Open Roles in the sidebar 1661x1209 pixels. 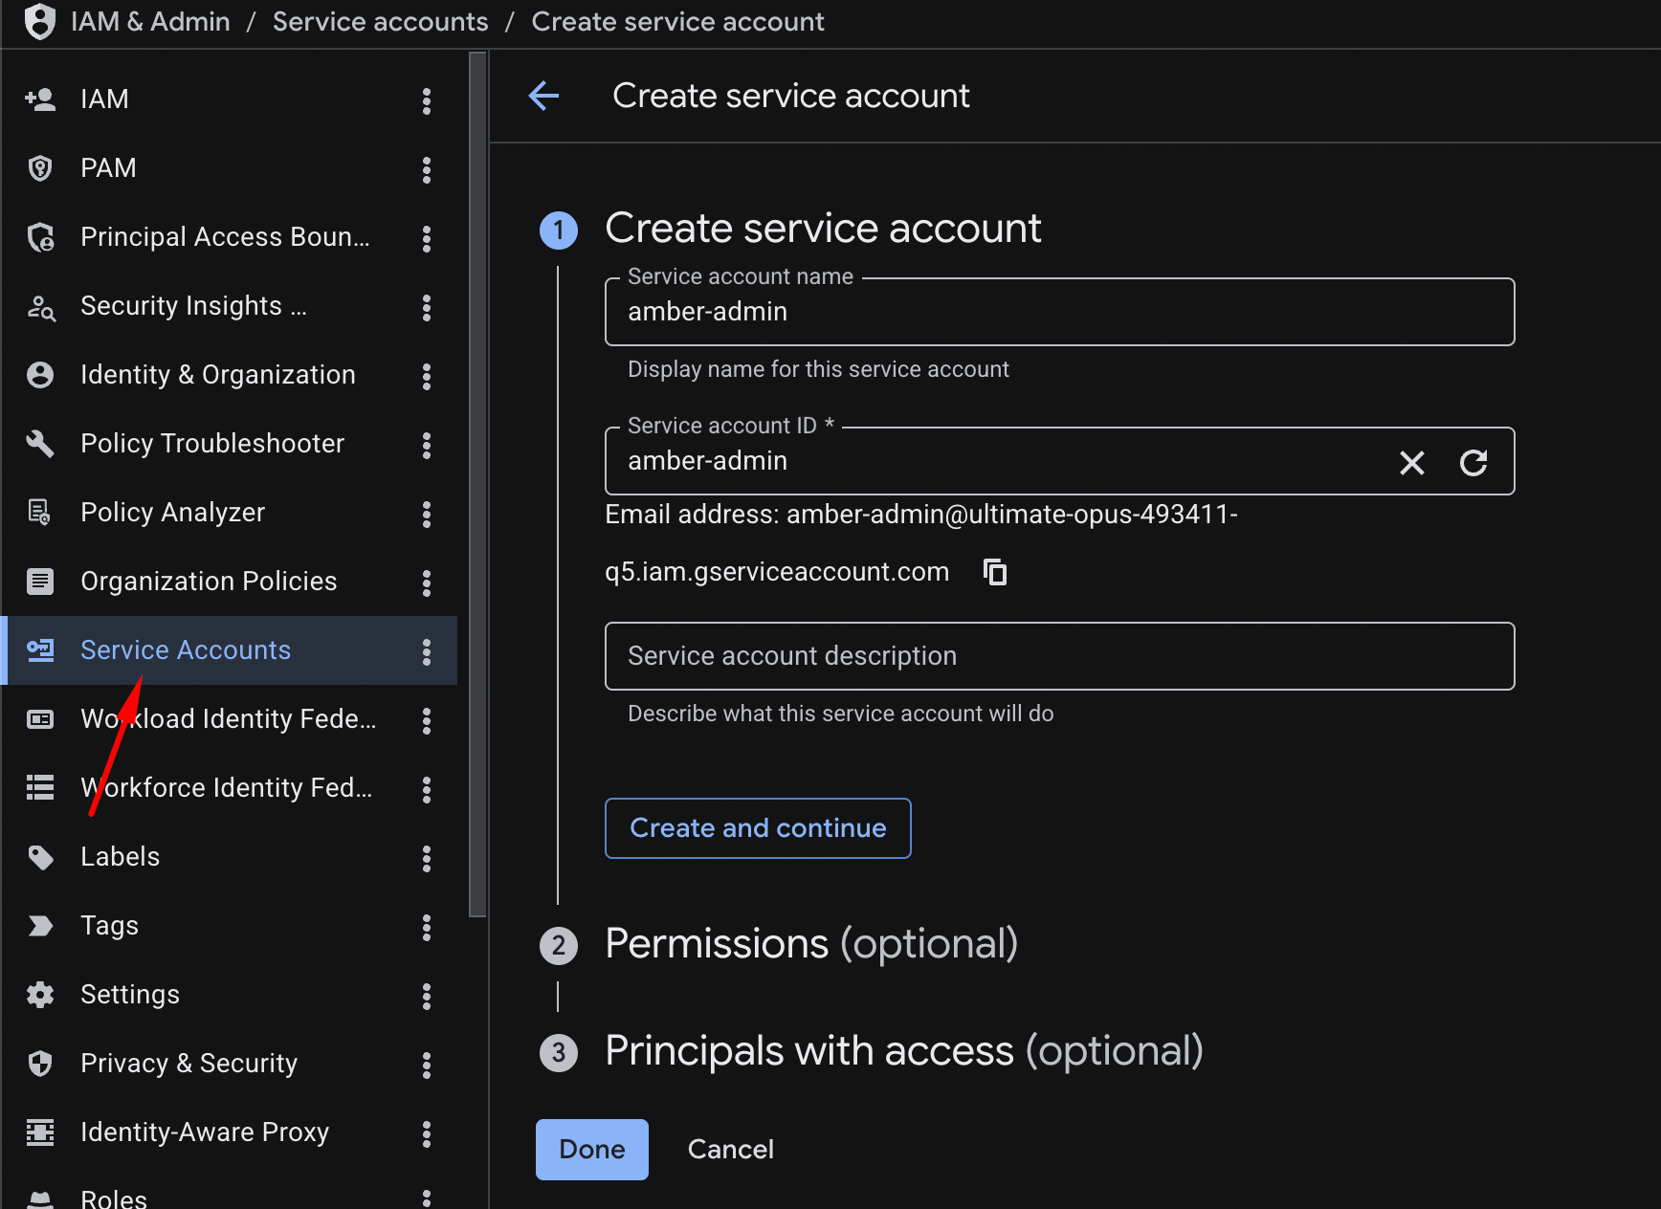(114, 1199)
